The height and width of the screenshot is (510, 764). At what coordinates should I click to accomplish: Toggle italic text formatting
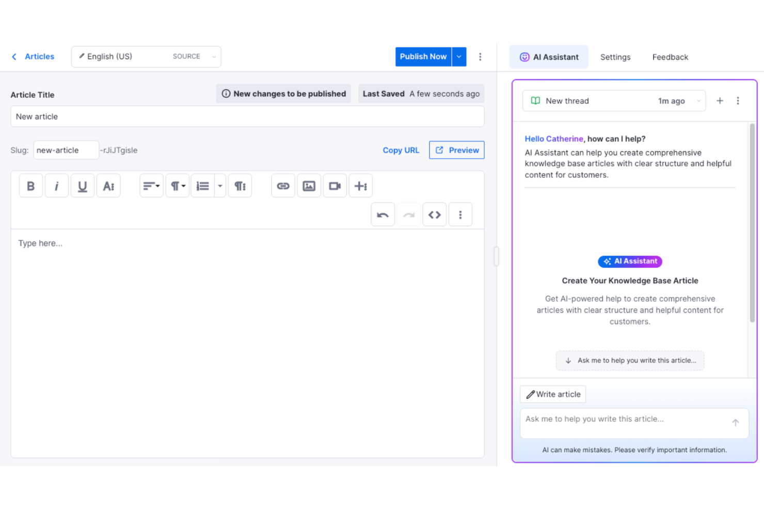pos(56,186)
